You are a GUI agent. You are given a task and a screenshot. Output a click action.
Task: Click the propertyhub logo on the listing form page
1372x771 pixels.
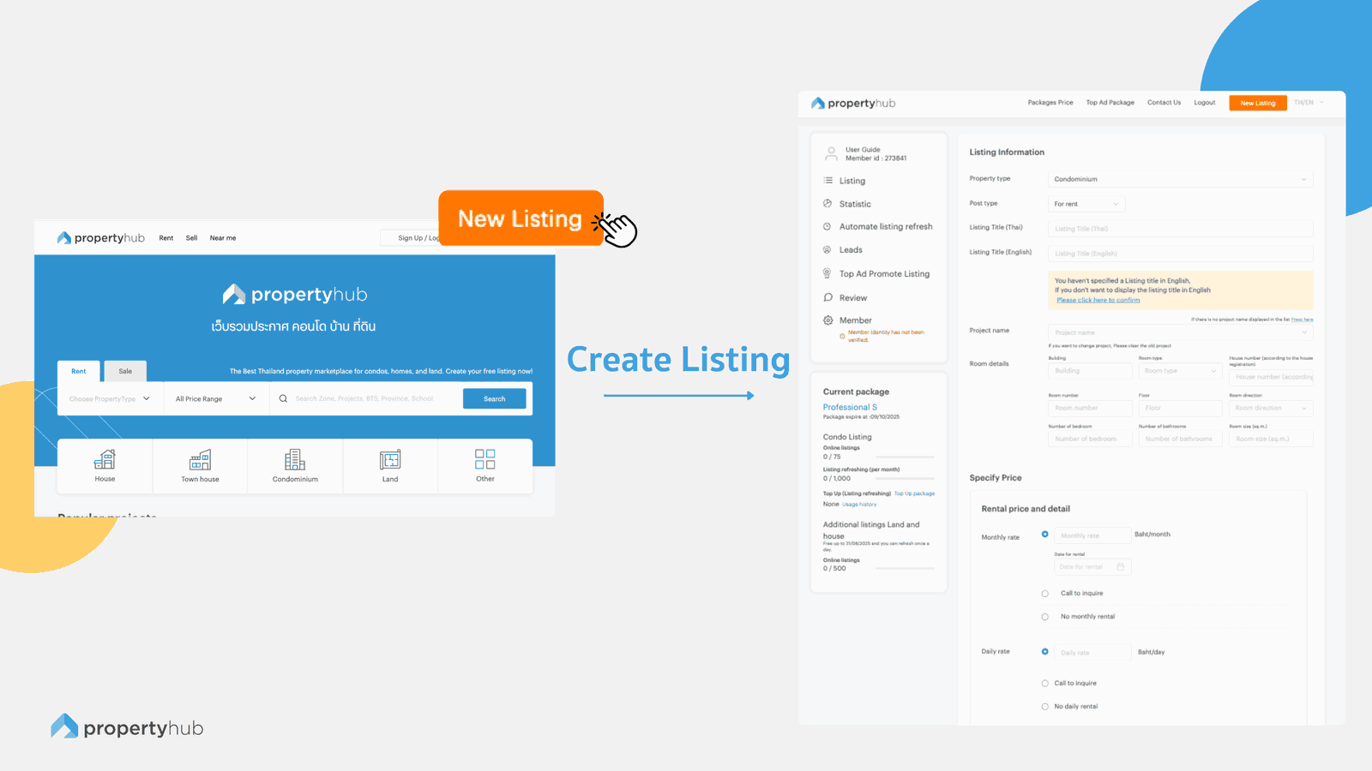853,103
